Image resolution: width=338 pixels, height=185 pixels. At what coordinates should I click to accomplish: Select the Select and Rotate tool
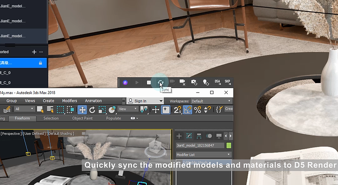(x=92, y=110)
